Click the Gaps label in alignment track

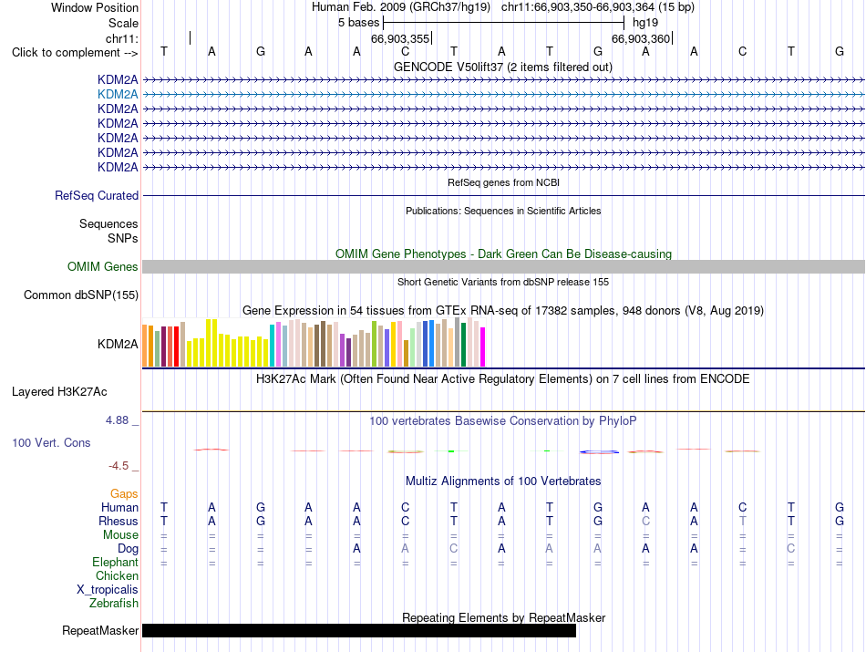click(x=124, y=494)
